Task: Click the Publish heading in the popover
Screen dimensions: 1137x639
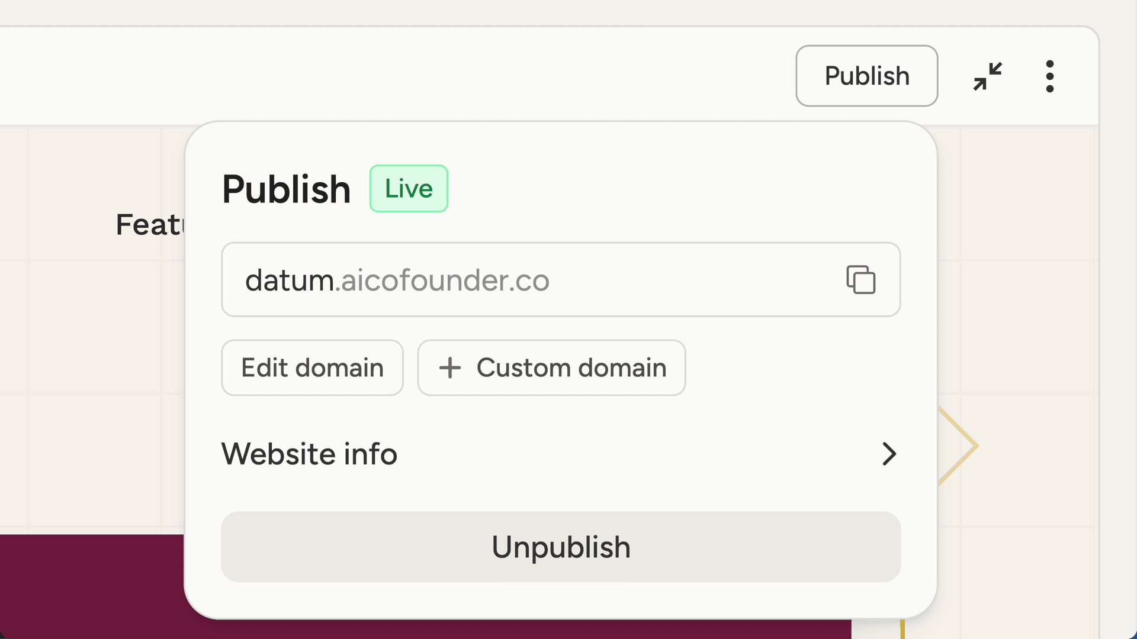Action: tap(286, 188)
